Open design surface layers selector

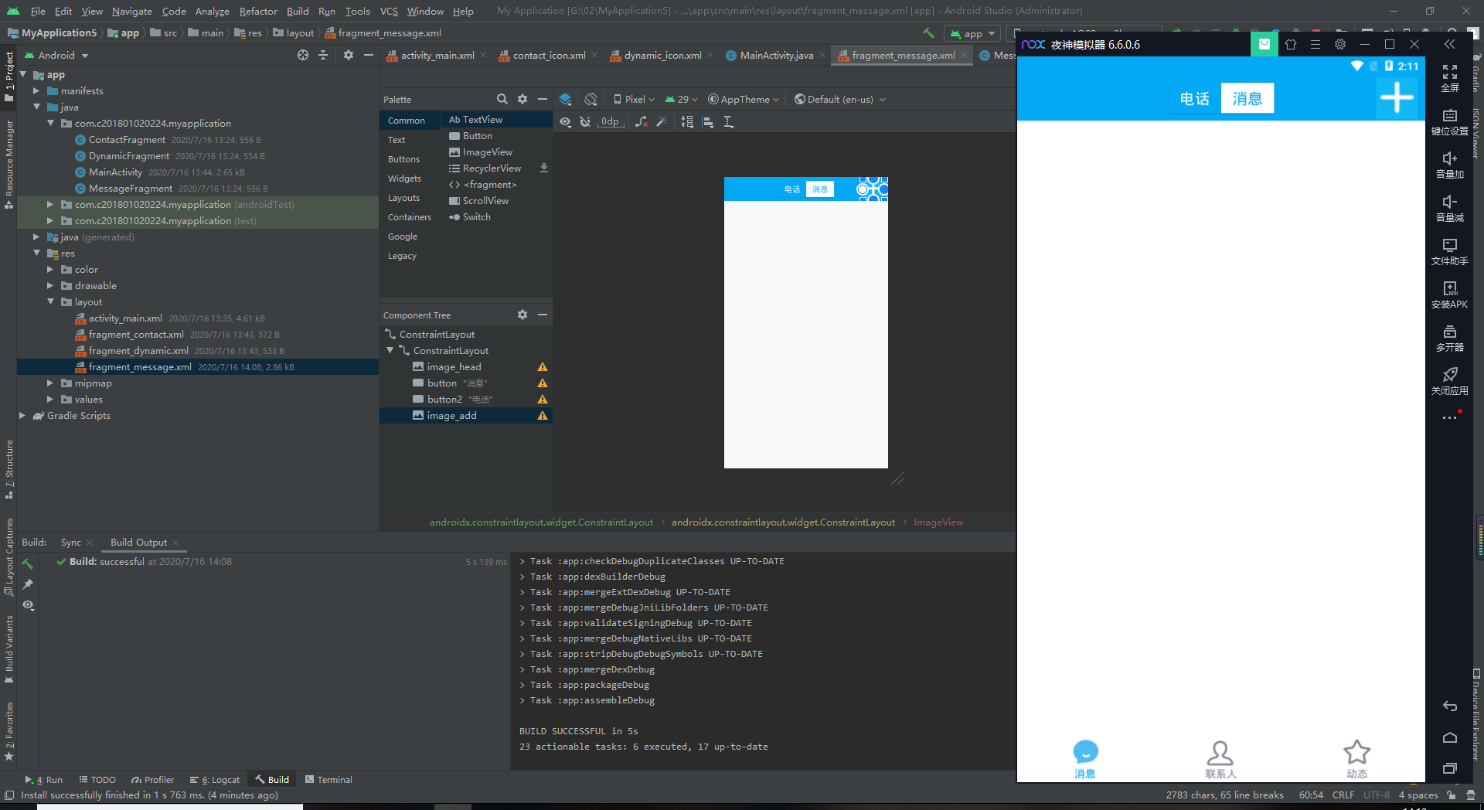pos(565,99)
